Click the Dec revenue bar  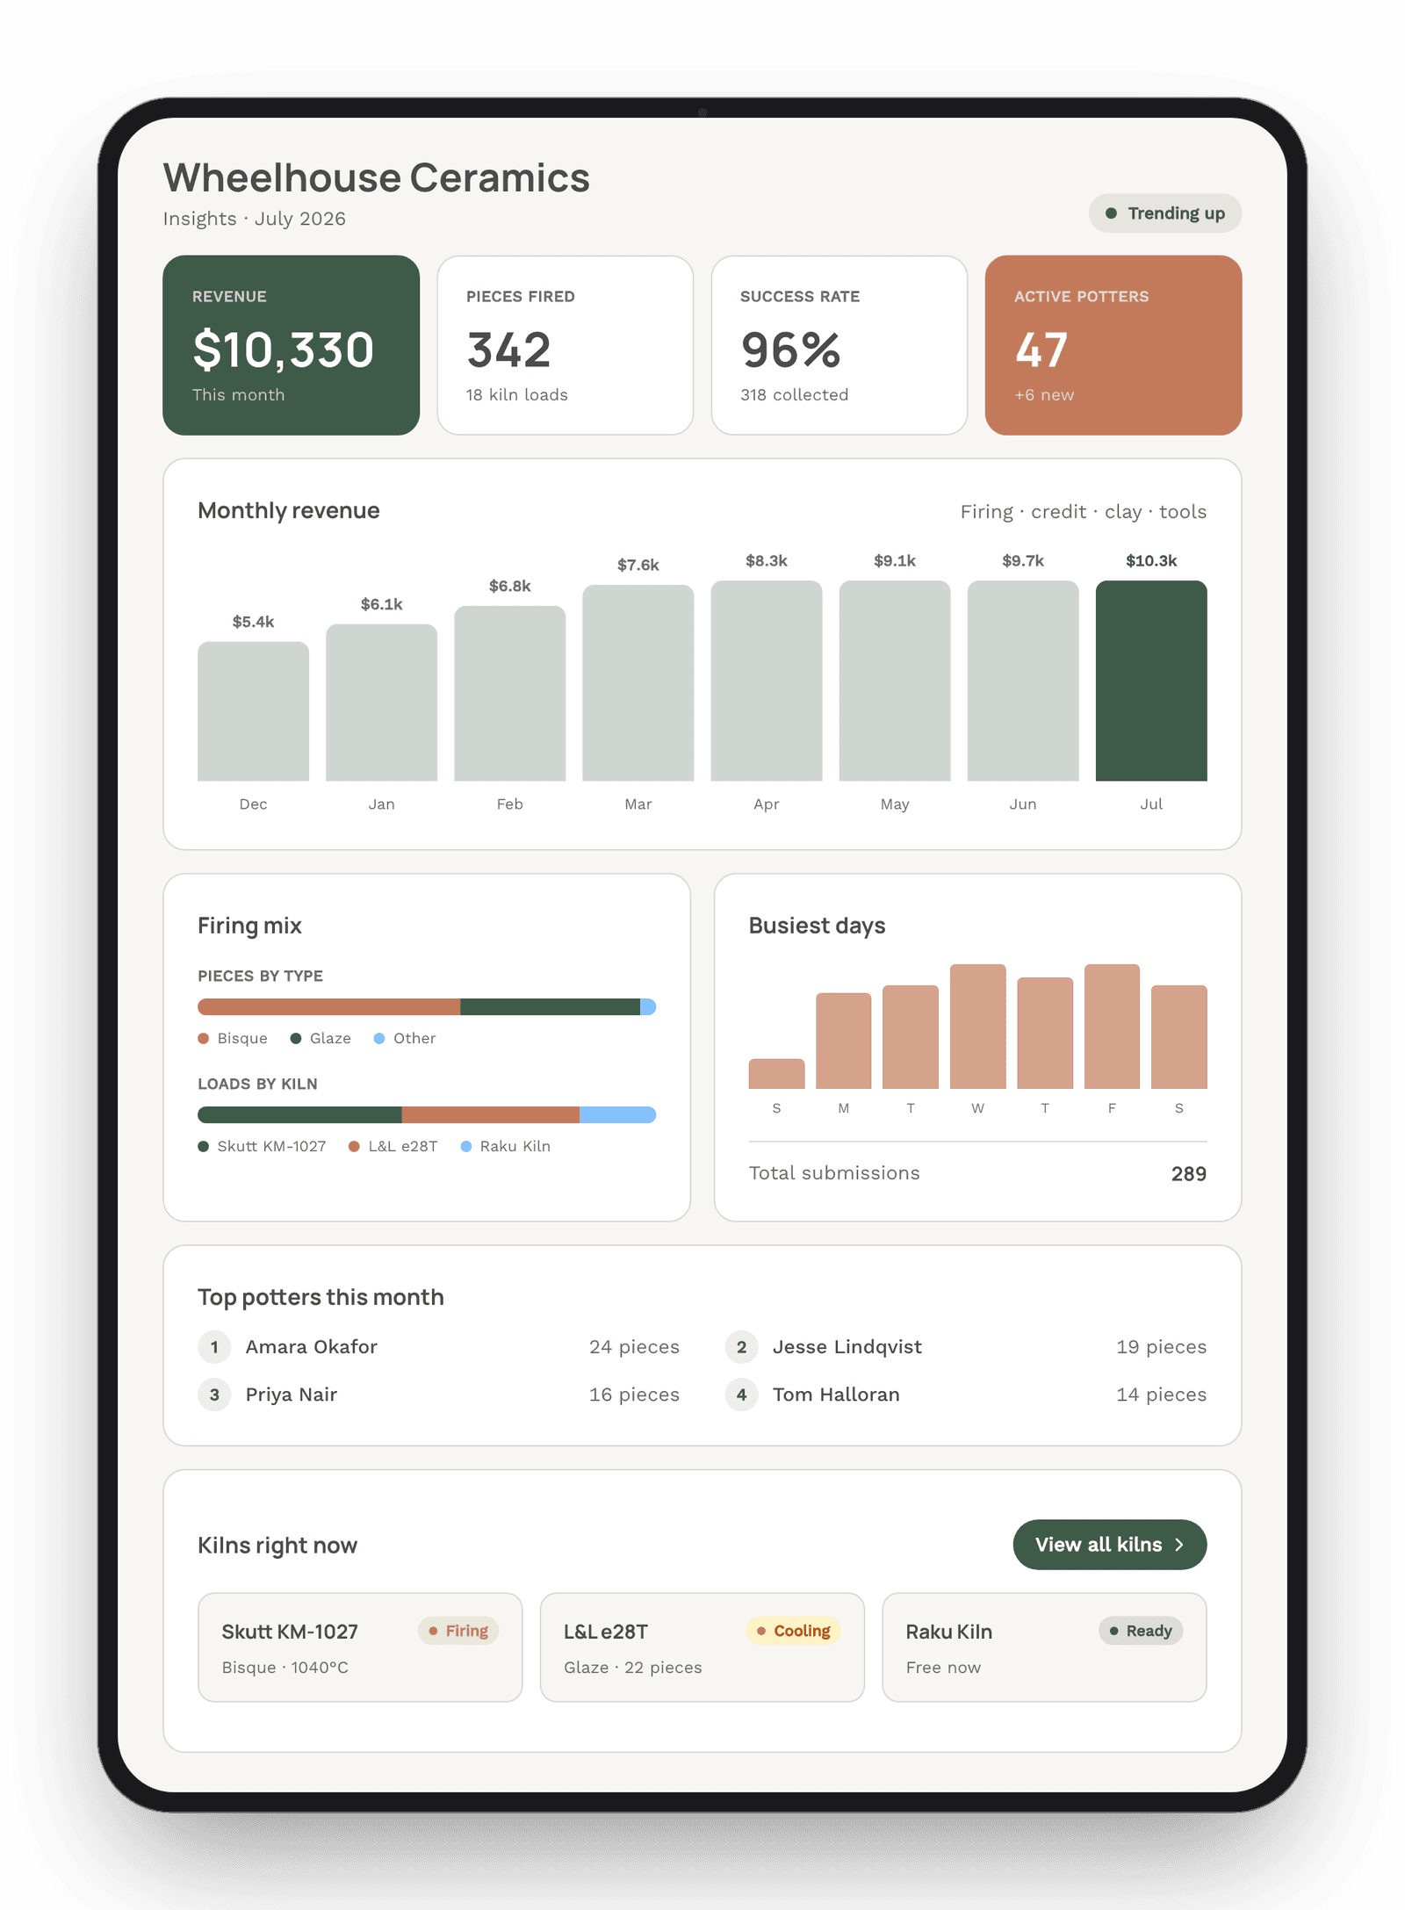point(253,711)
